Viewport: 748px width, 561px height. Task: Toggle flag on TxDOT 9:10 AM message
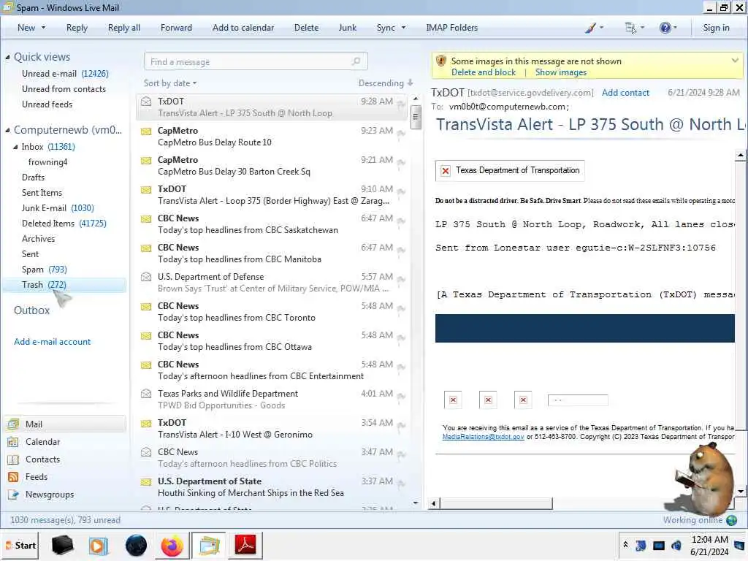pyautogui.click(x=401, y=192)
